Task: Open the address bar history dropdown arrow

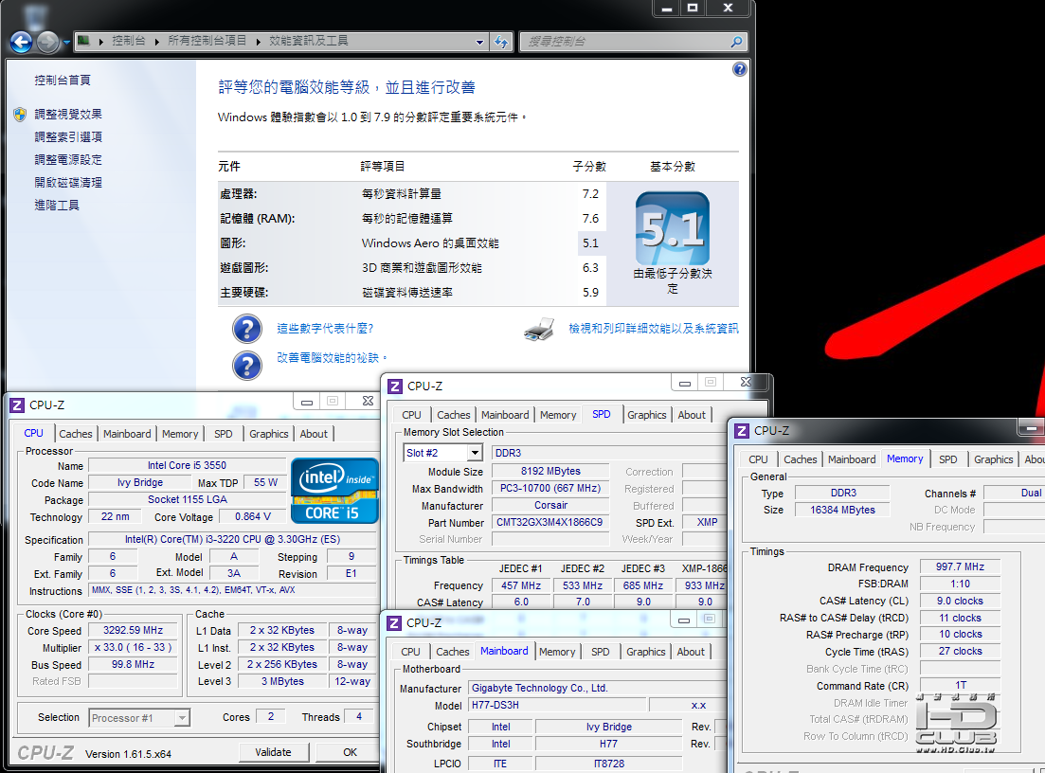Action: click(479, 42)
